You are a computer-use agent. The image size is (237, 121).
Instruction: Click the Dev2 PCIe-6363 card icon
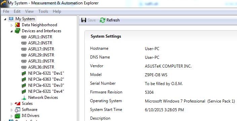click(x=24, y=79)
